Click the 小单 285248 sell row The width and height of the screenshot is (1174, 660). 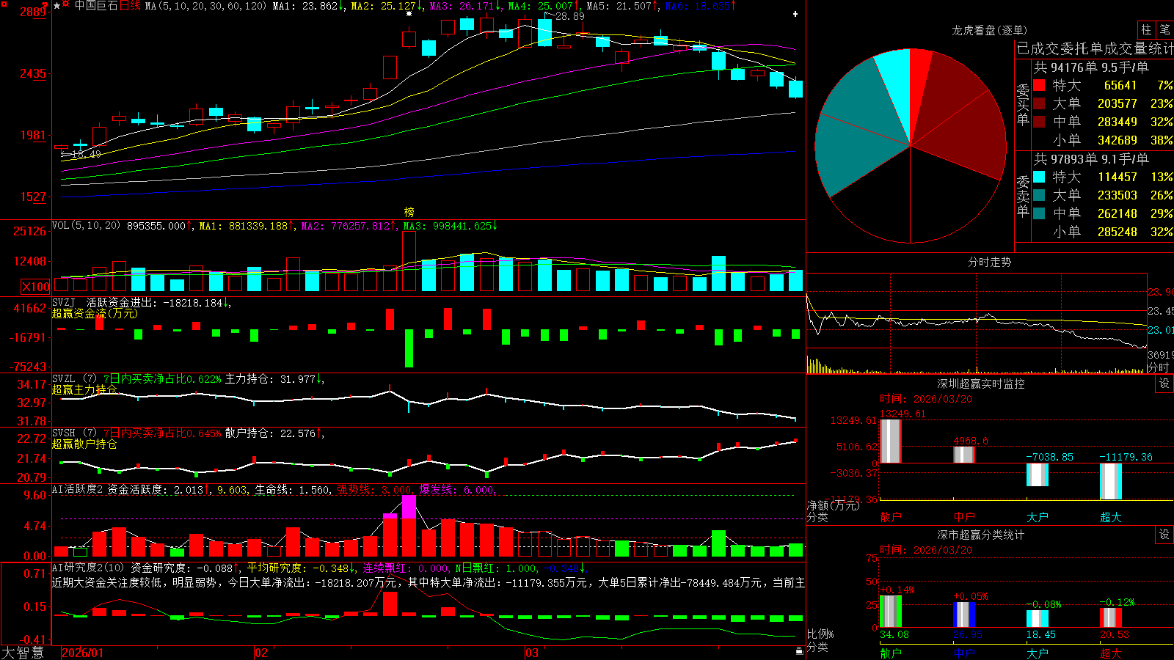(1112, 232)
